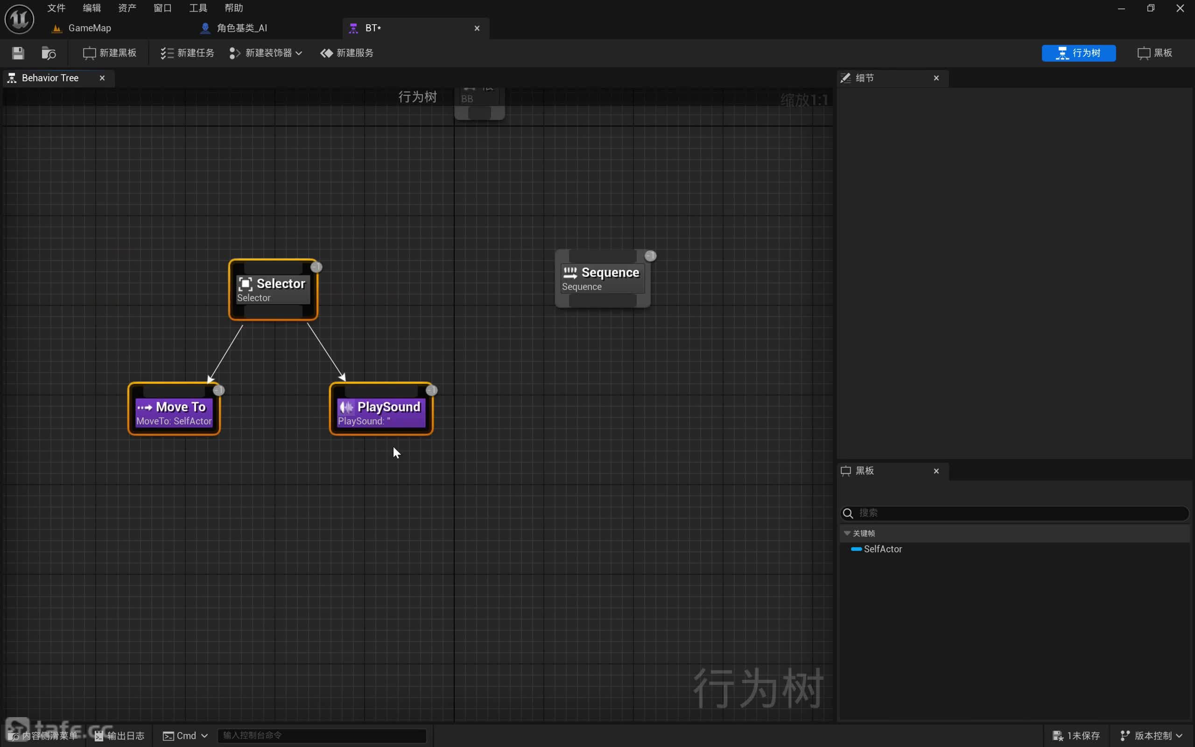Open the 新建装饰器 dropdown

(x=266, y=53)
